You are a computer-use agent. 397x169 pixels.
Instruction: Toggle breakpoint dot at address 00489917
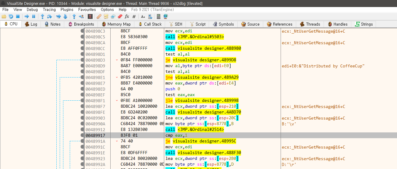click(82, 135)
